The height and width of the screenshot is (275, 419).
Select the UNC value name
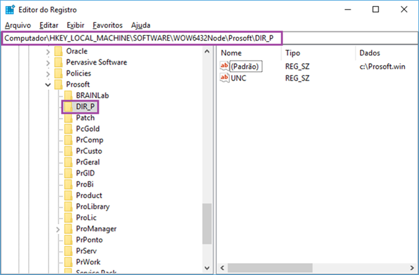point(239,78)
